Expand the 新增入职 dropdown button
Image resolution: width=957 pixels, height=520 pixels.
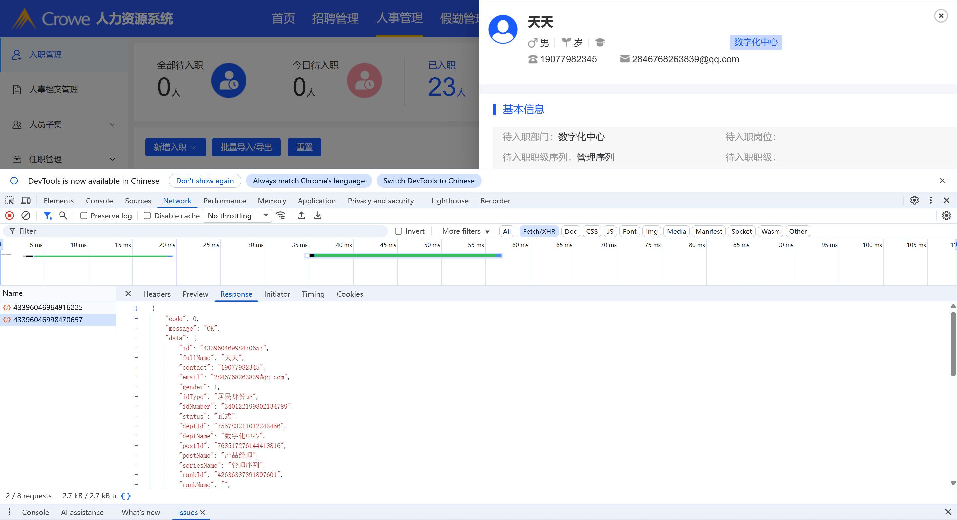176,147
